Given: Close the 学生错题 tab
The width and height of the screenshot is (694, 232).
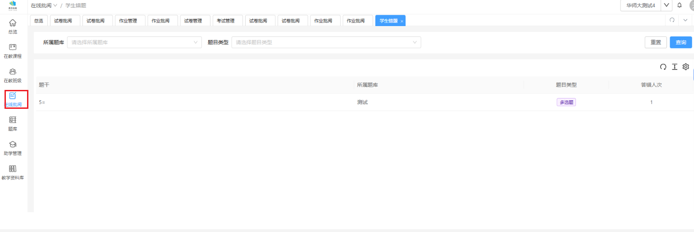Looking at the screenshot, I should (x=402, y=21).
